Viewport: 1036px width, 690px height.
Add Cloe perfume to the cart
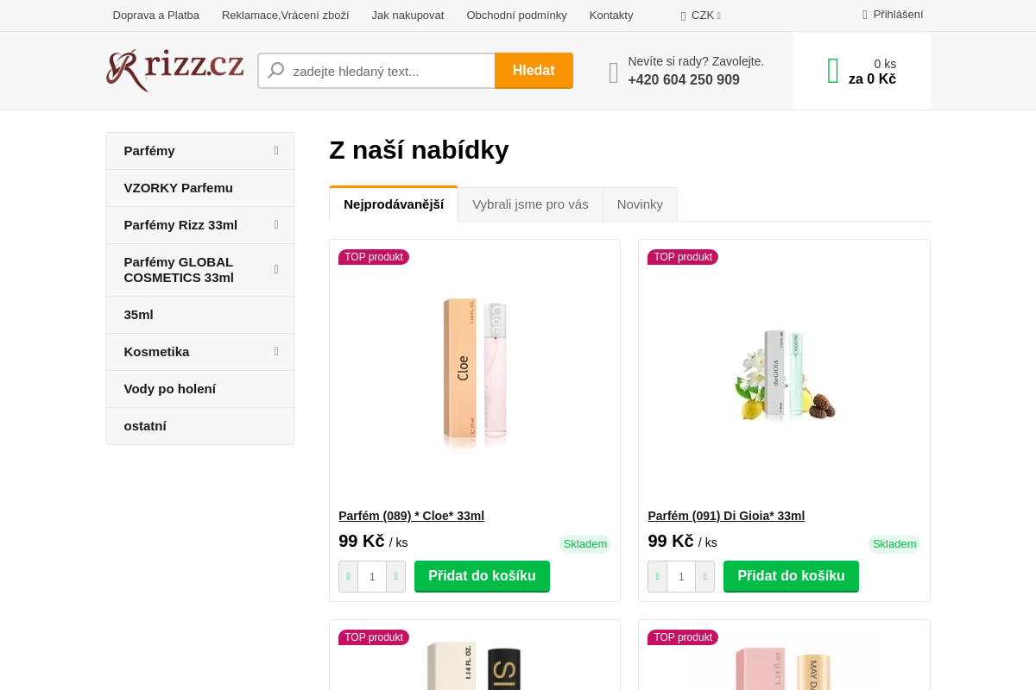(482, 576)
